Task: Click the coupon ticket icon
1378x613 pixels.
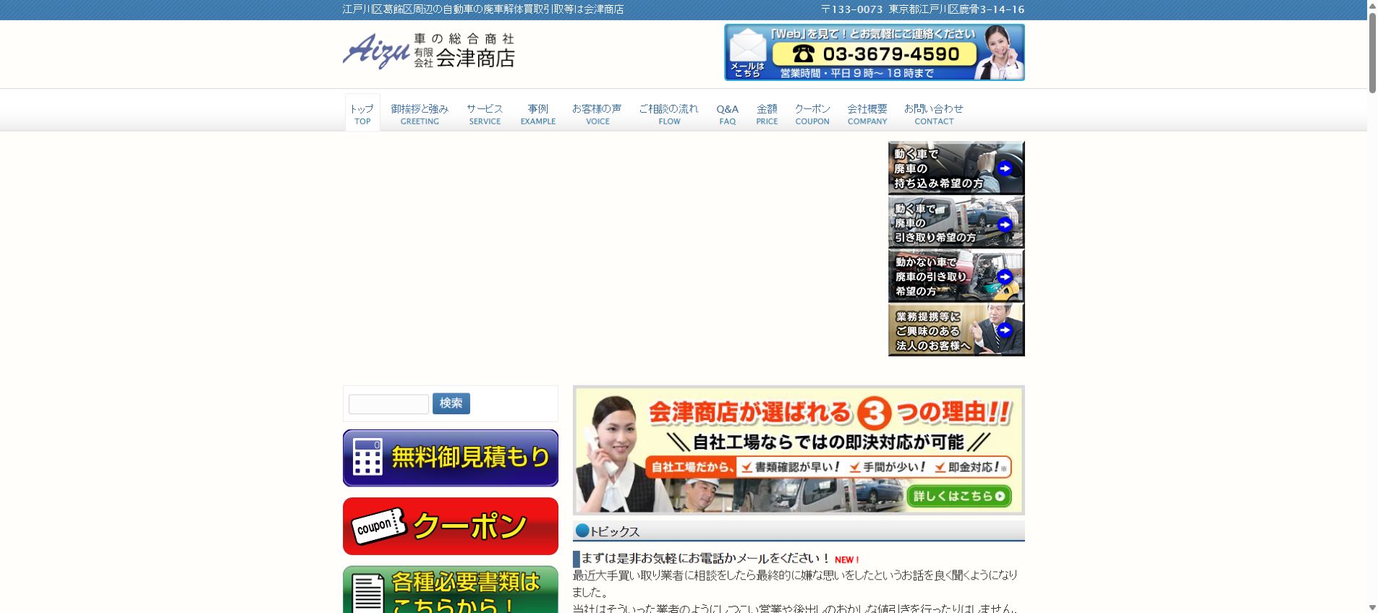Action: 379,526
